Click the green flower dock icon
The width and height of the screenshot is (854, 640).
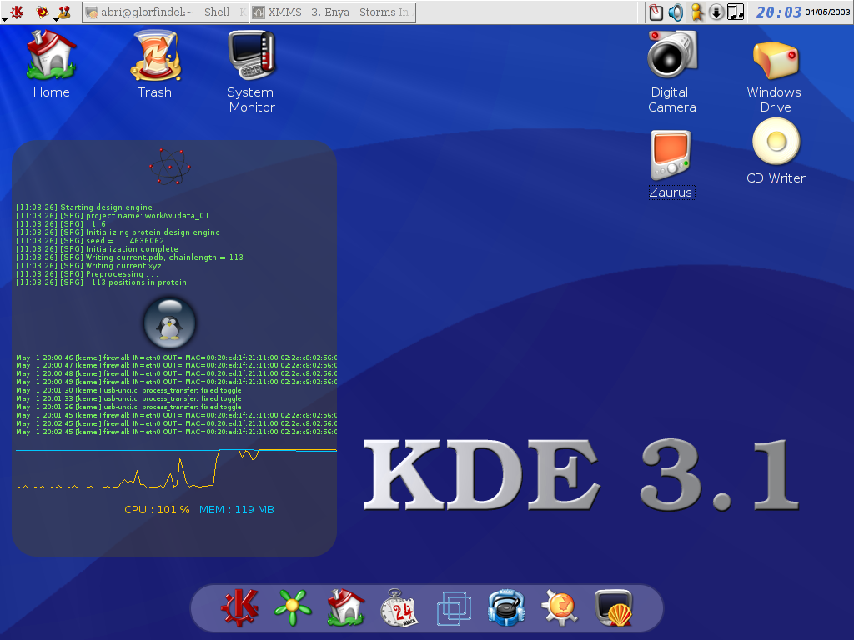pos(293,607)
